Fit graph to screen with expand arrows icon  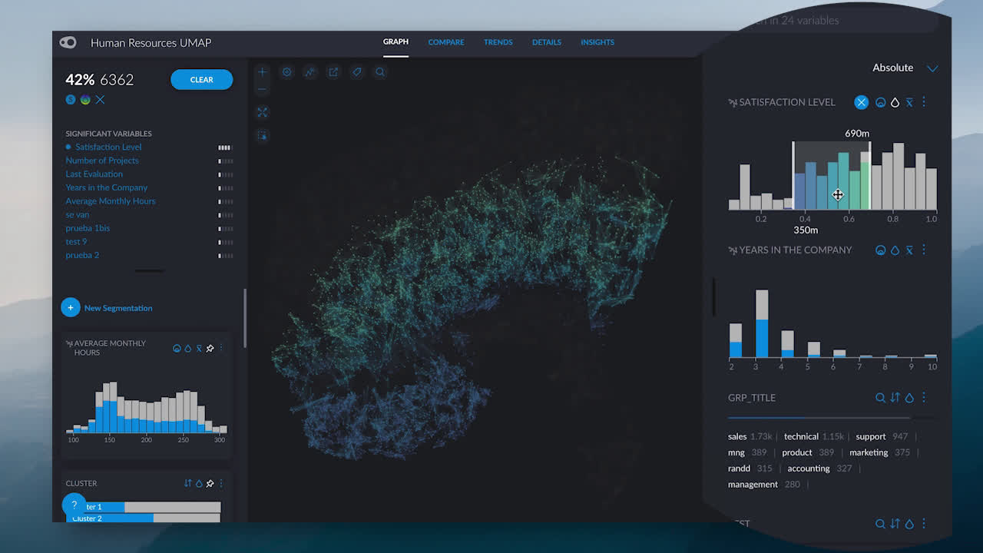[x=263, y=112]
